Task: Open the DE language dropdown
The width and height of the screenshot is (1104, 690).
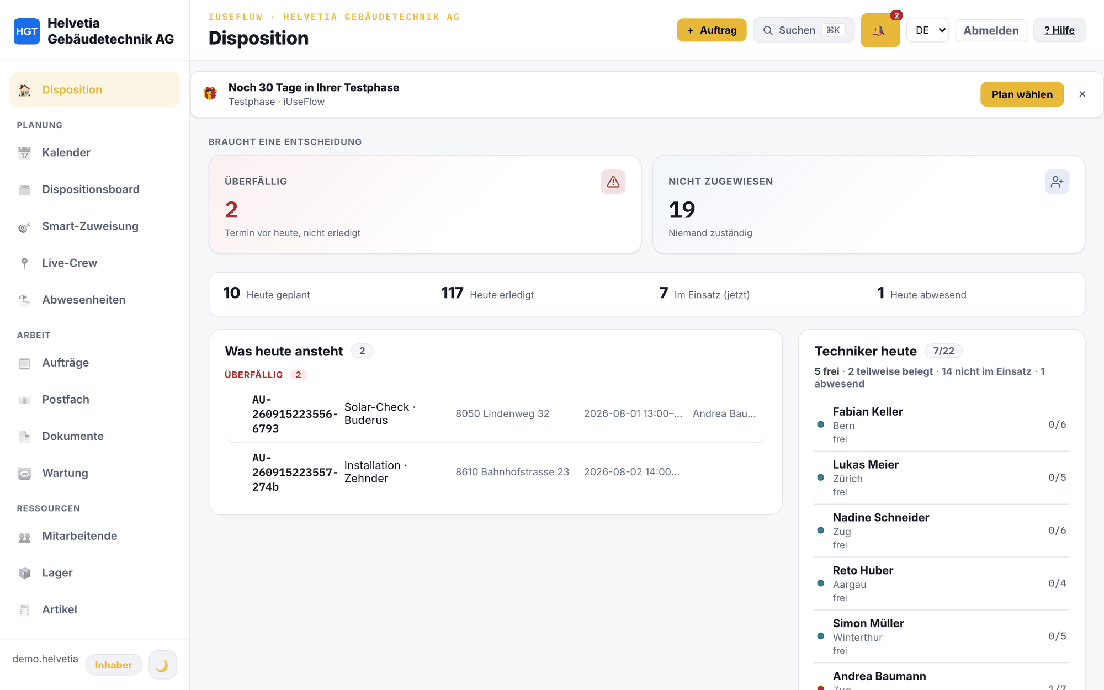Action: 927,30
